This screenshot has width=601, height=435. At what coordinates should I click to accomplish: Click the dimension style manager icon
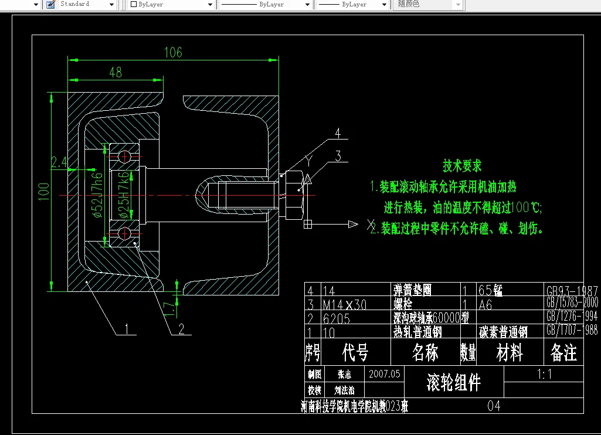50,5
